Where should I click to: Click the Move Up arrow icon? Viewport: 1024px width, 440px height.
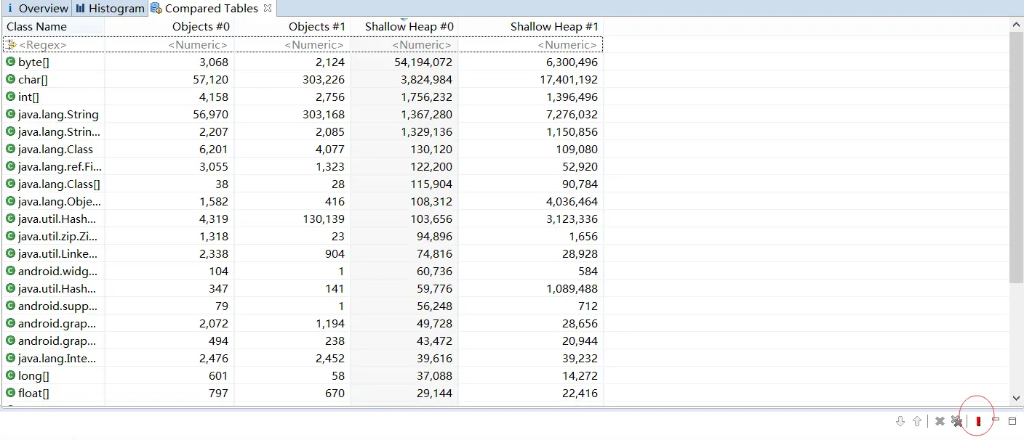[x=917, y=421]
